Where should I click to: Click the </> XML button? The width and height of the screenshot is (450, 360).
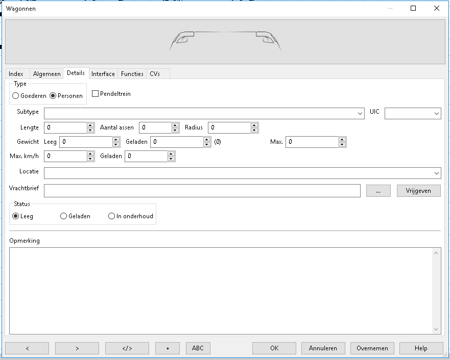127,348
